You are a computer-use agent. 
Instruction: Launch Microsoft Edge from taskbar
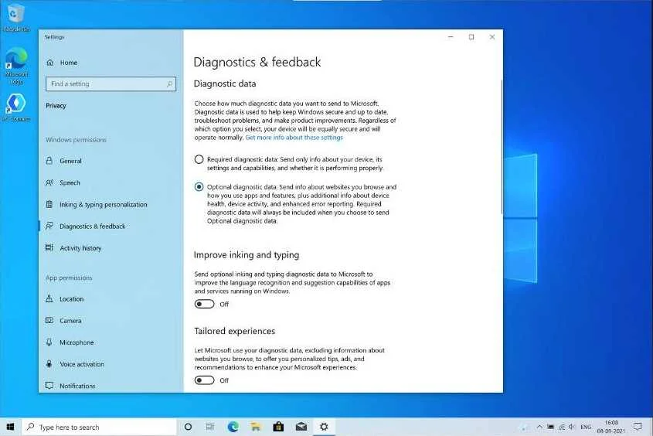(x=233, y=427)
